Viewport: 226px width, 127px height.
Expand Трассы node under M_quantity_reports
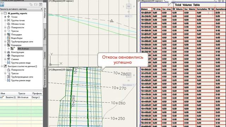click(x=5, y=31)
